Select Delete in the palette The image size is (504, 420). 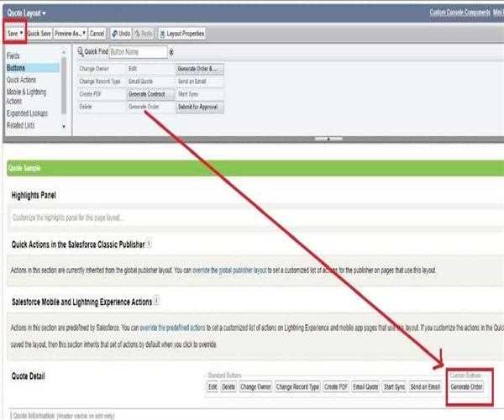tap(102, 107)
